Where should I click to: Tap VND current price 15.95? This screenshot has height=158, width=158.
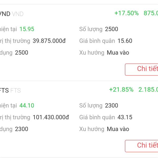pyautogui.click(x=27, y=29)
